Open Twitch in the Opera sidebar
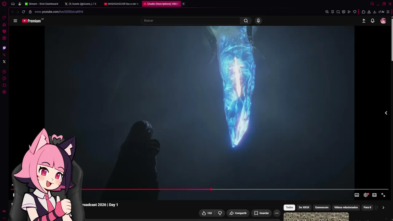Screen dimensions: 393x221 [4, 48]
